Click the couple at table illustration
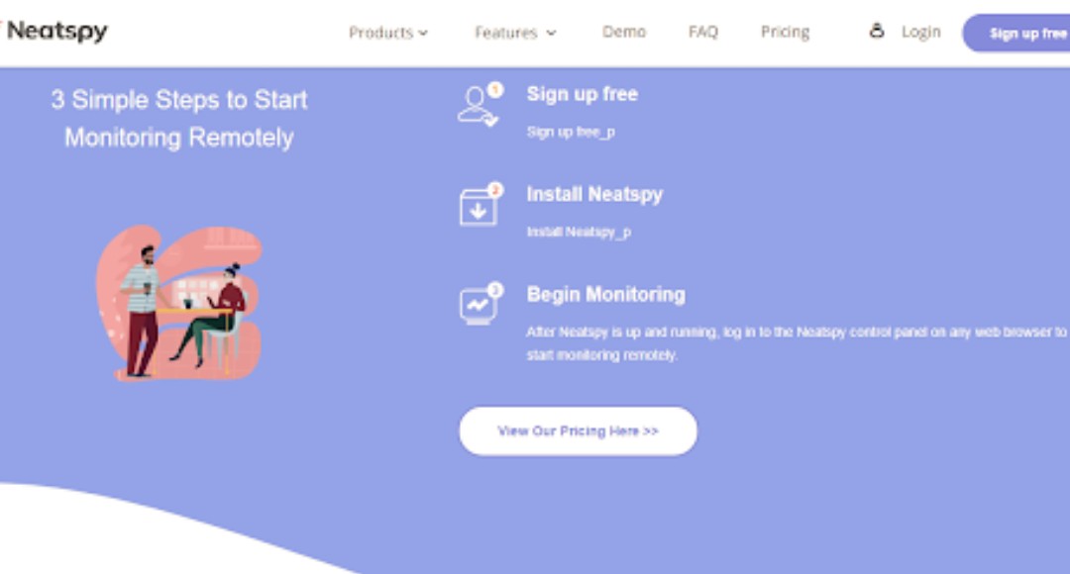The width and height of the screenshot is (1070, 574). (x=179, y=302)
